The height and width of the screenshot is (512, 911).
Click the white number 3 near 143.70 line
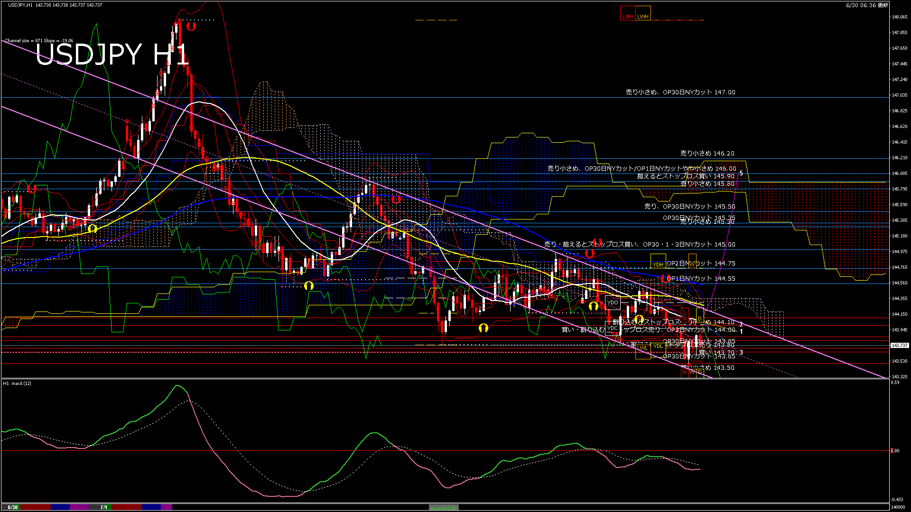(x=741, y=352)
